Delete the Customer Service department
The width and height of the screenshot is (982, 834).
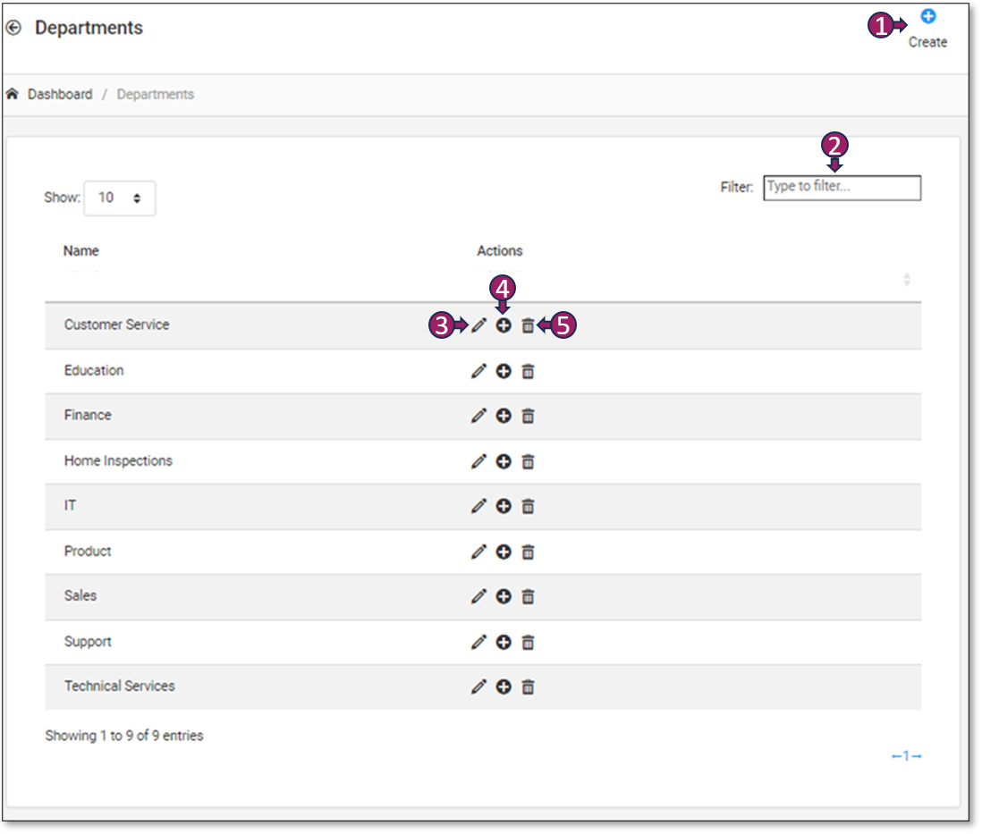pyautogui.click(x=528, y=326)
